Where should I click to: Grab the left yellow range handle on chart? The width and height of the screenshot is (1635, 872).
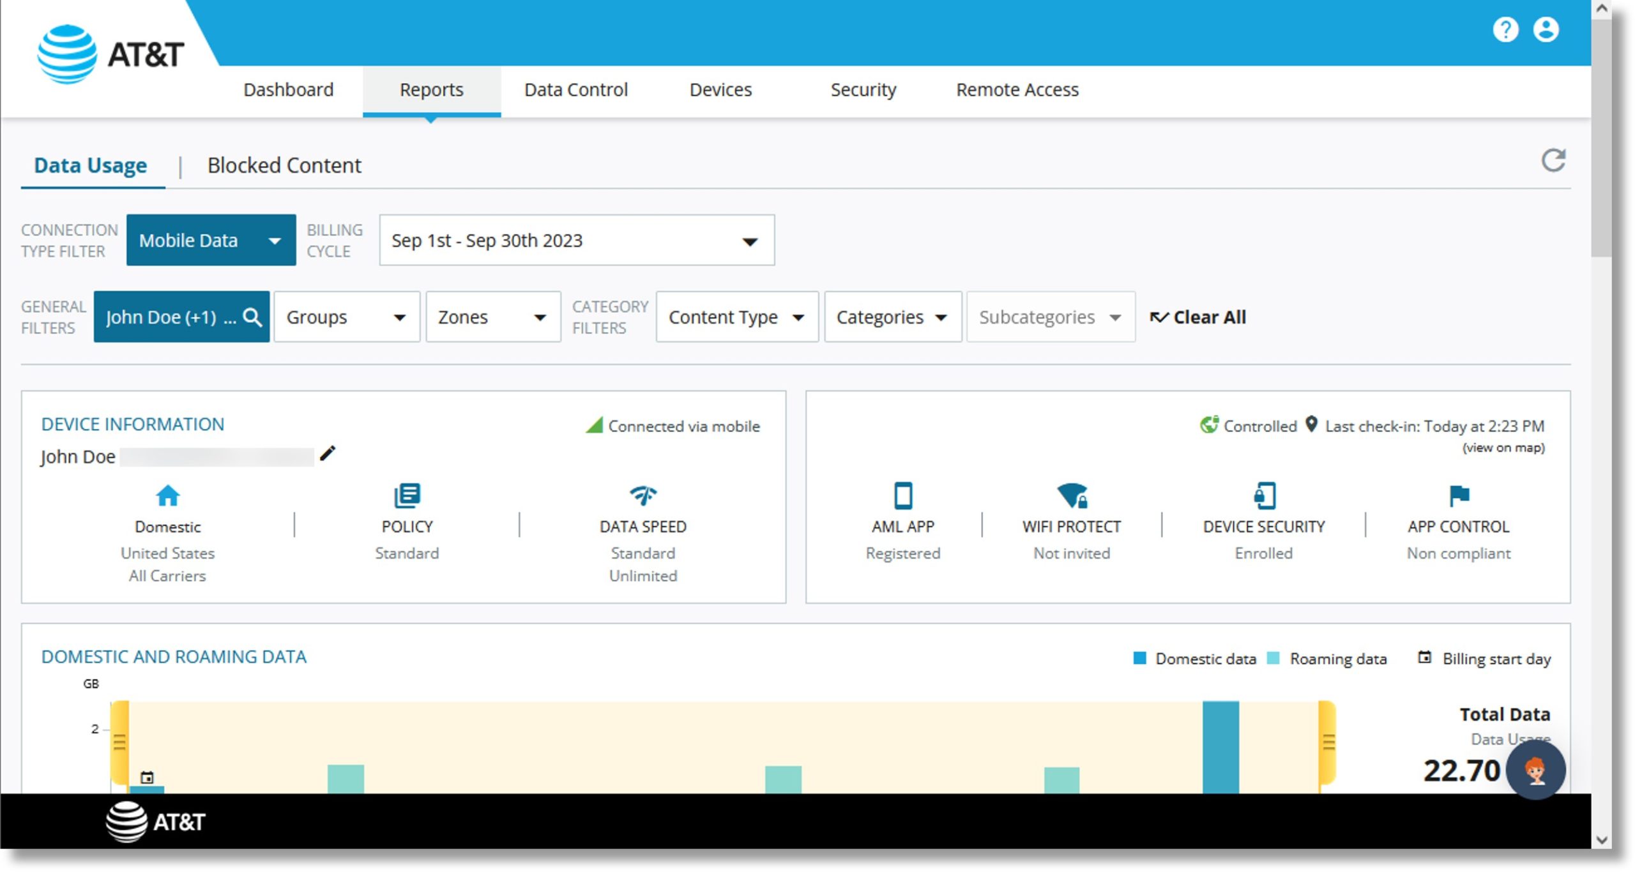119,742
